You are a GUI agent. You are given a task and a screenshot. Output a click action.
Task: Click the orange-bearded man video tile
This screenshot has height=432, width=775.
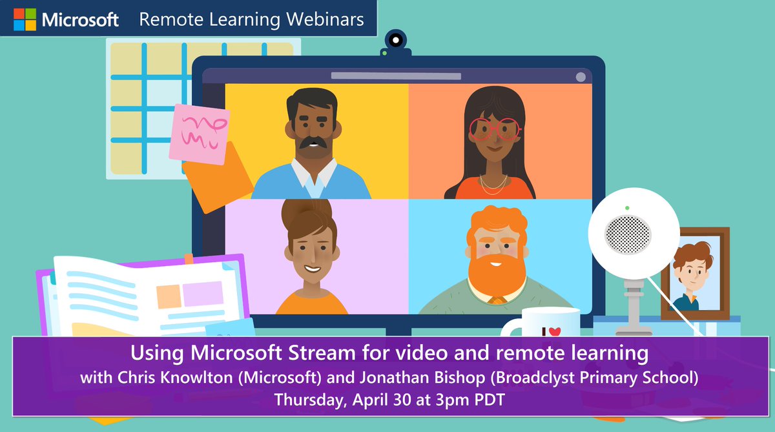pos(500,256)
